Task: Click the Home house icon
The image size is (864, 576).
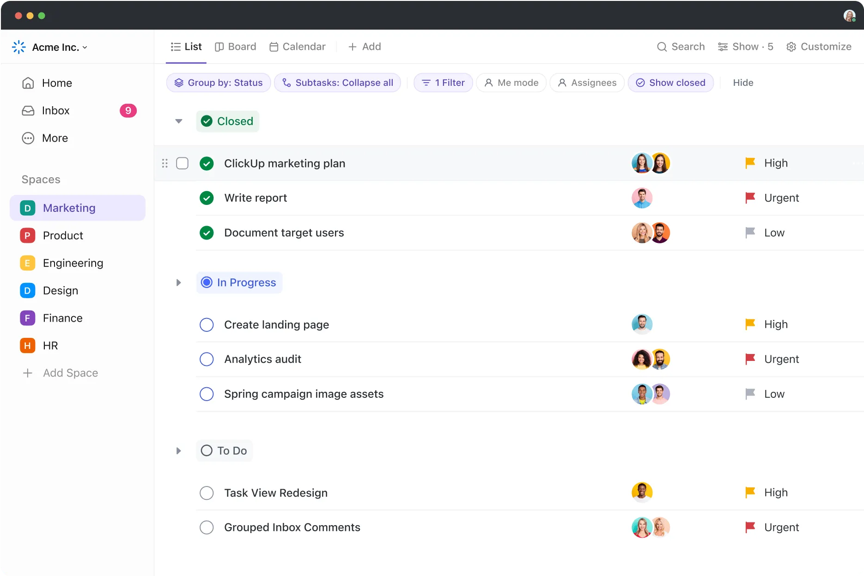Action: tap(28, 83)
